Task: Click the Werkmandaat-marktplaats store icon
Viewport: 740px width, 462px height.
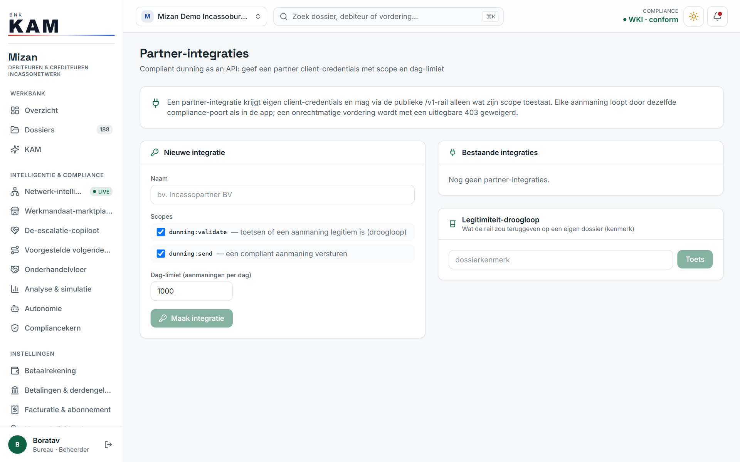Action: click(x=15, y=211)
